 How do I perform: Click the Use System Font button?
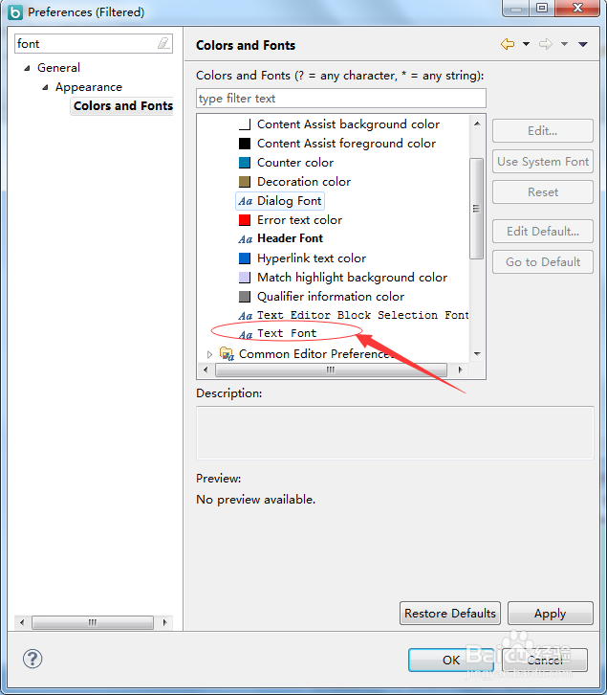tap(542, 162)
